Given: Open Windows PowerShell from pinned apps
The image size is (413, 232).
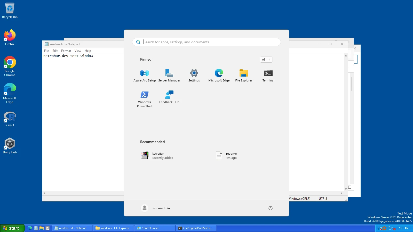Looking at the screenshot, I should click(x=145, y=99).
